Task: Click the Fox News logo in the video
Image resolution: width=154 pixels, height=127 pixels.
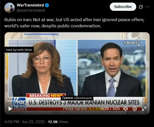Action: tap(19, 104)
